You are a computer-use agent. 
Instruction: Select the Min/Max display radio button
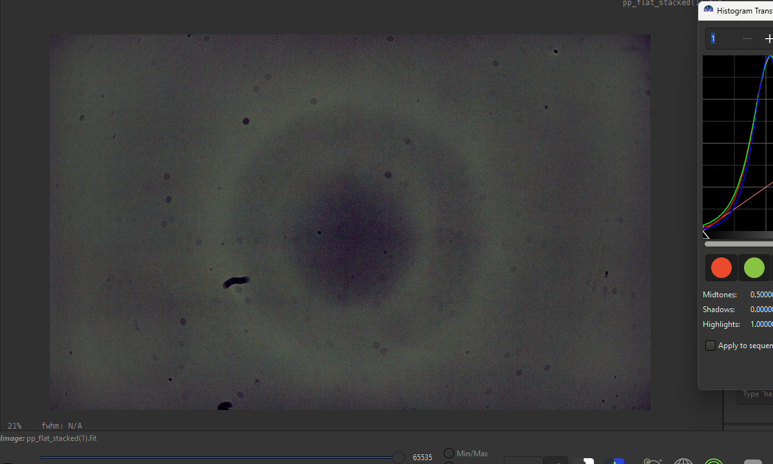point(449,454)
